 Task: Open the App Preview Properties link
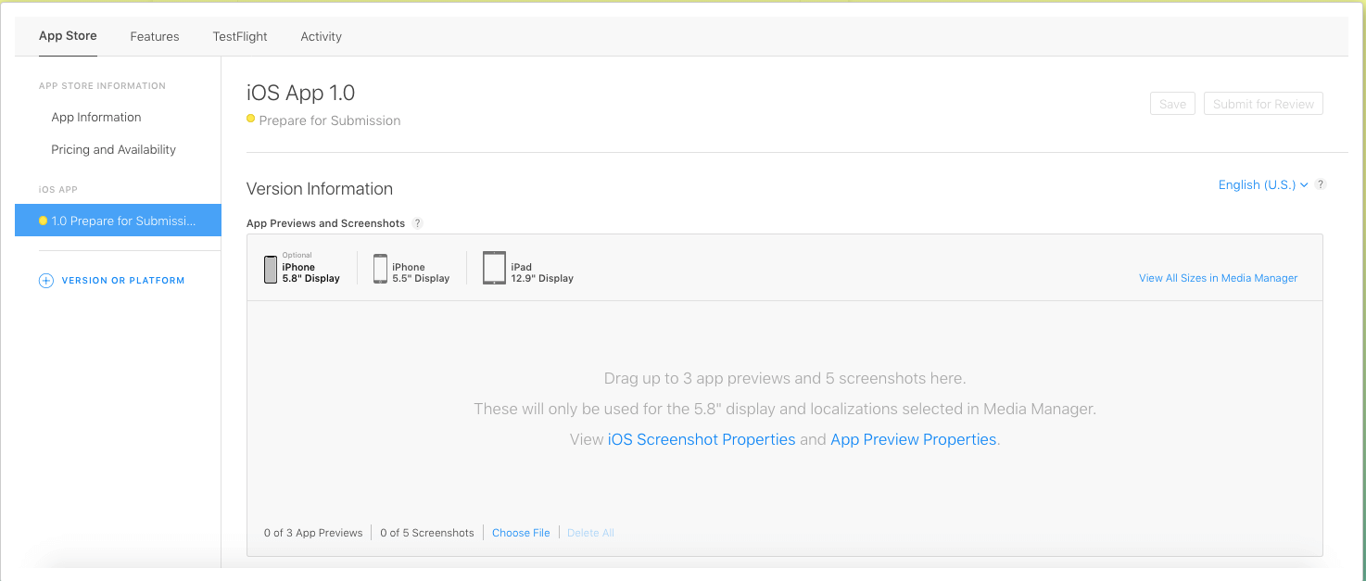[913, 440]
